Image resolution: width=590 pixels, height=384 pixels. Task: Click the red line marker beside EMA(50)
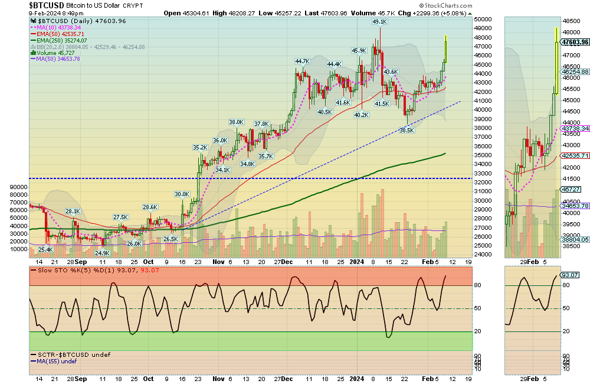click(x=33, y=34)
